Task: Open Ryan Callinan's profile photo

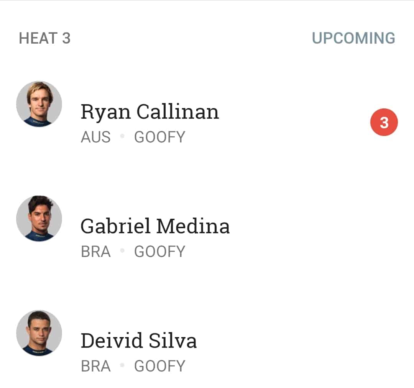Action: click(39, 104)
